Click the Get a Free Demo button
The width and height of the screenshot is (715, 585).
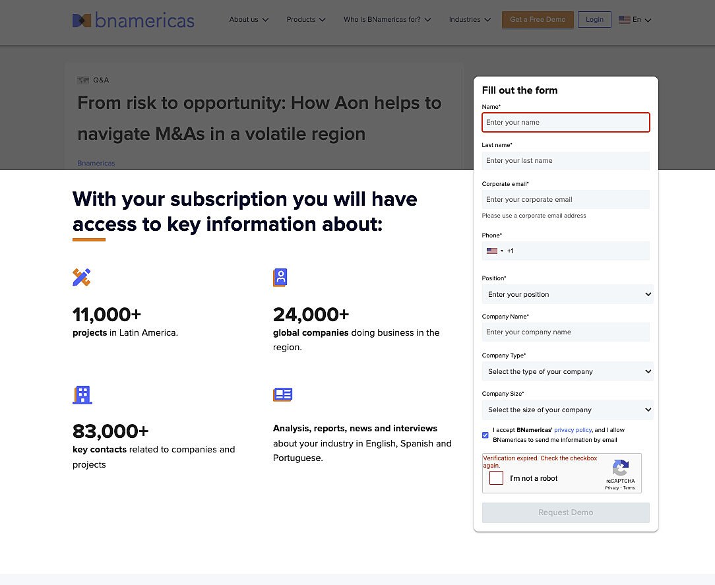pos(538,20)
